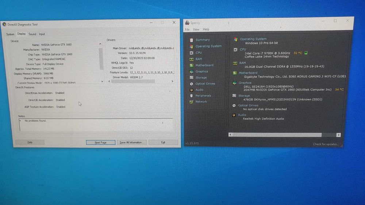Select the Motherboard icon in Speccy sidebar

[191, 65]
